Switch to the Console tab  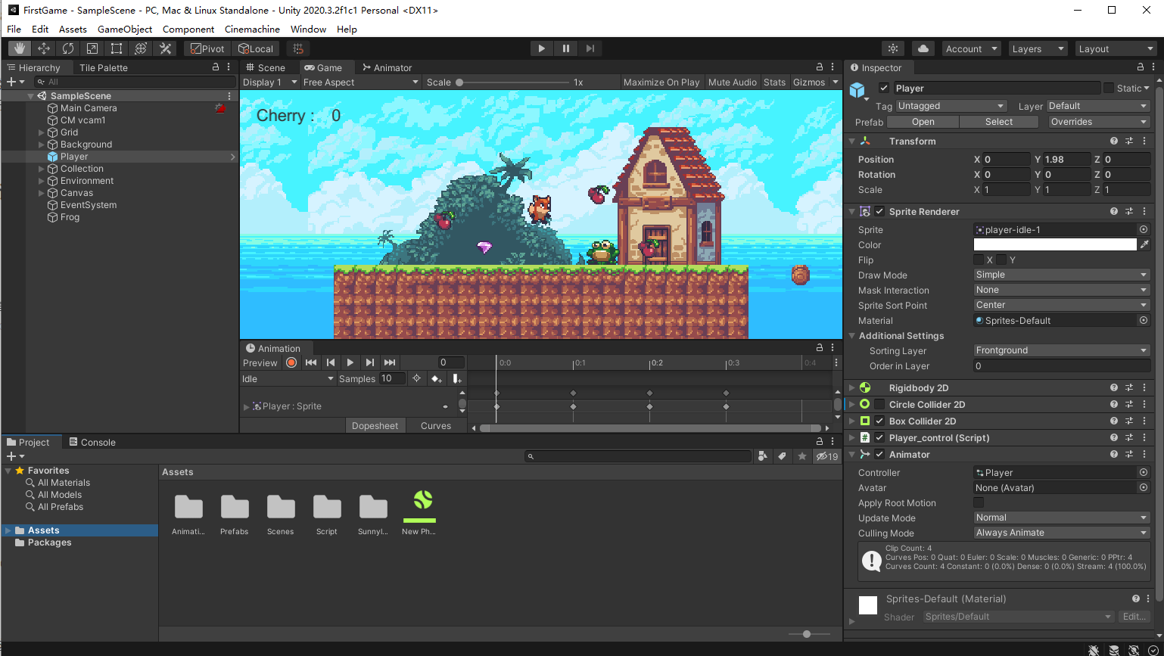point(92,442)
